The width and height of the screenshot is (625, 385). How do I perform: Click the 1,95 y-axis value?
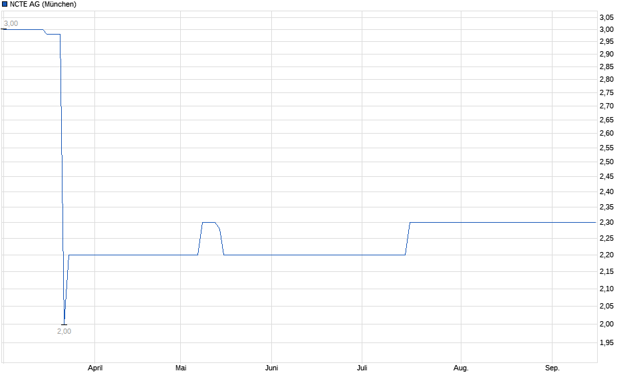(x=606, y=342)
